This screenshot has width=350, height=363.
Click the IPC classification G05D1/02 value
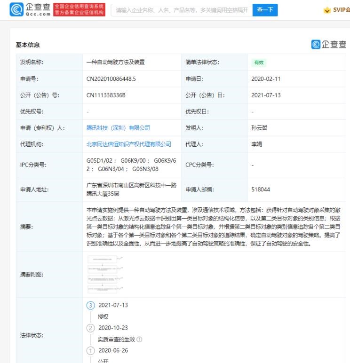[x=99, y=161]
